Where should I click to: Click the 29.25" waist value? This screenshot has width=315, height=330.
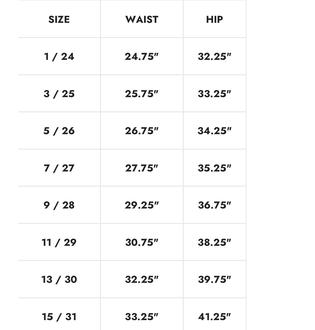click(x=142, y=205)
